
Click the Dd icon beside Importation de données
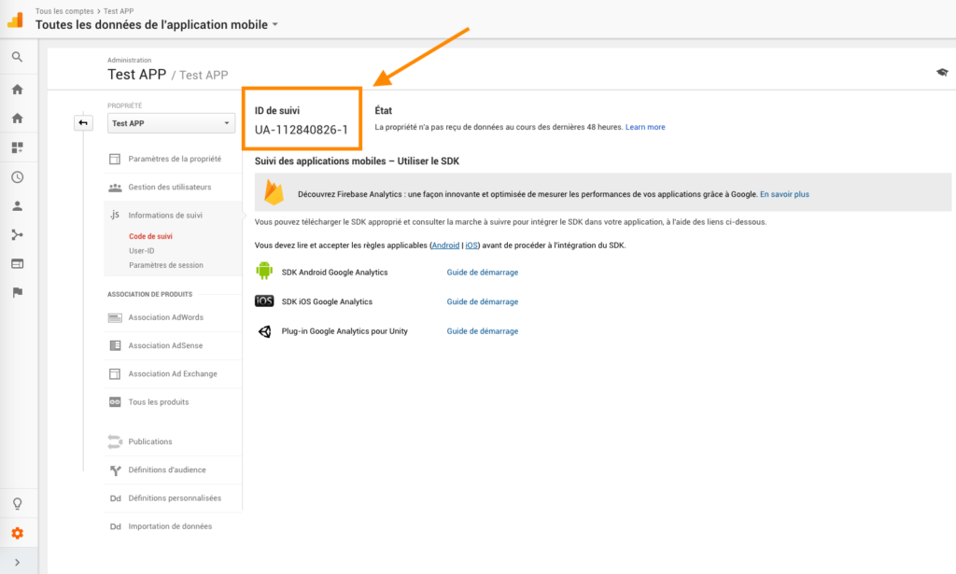115,526
